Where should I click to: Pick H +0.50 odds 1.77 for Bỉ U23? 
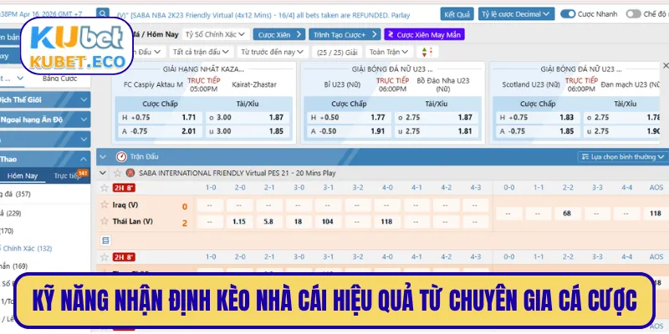click(349, 118)
